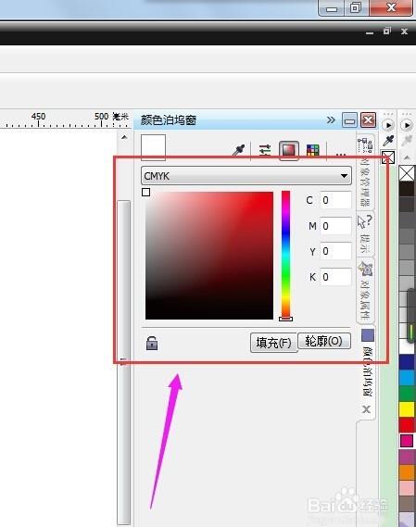Show color sliders view icon

[x=265, y=150]
